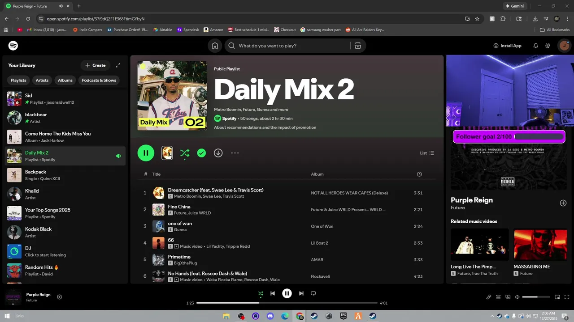Enter full screen with the expand icon
This screenshot has height=322, width=574.
click(567, 297)
